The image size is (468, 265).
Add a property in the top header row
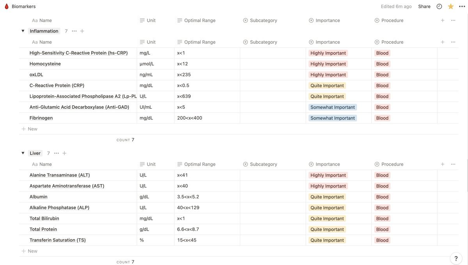pyautogui.click(x=443, y=20)
